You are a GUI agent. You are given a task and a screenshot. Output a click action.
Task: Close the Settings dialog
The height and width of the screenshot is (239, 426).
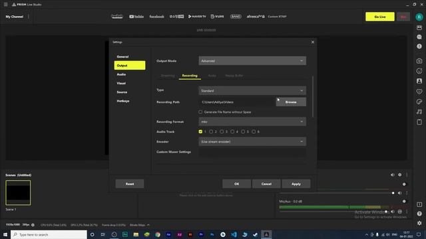click(x=313, y=42)
